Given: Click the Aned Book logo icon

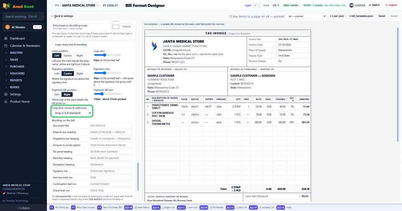Looking at the screenshot, I should (6, 6).
